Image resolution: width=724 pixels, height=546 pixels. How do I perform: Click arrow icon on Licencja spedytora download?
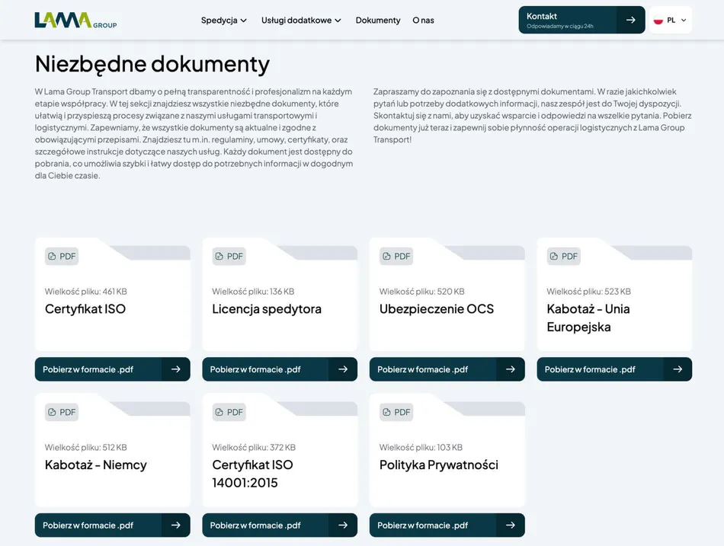tap(343, 369)
